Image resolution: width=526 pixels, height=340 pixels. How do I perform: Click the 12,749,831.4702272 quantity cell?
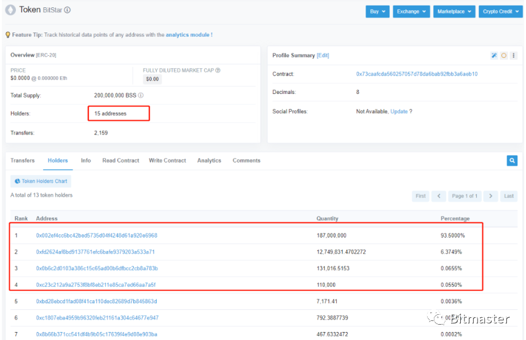[x=341, y=252]
